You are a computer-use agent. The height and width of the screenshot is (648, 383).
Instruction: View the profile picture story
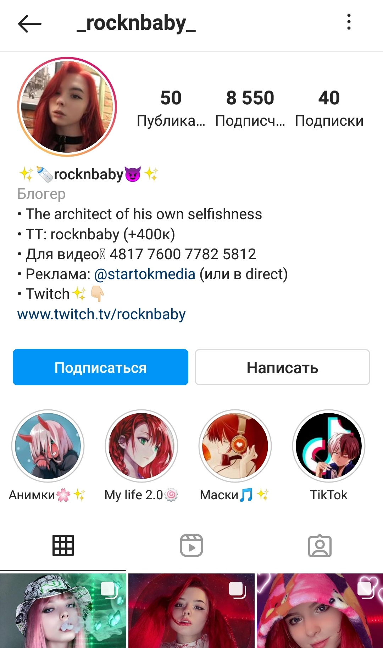(67, 107)
